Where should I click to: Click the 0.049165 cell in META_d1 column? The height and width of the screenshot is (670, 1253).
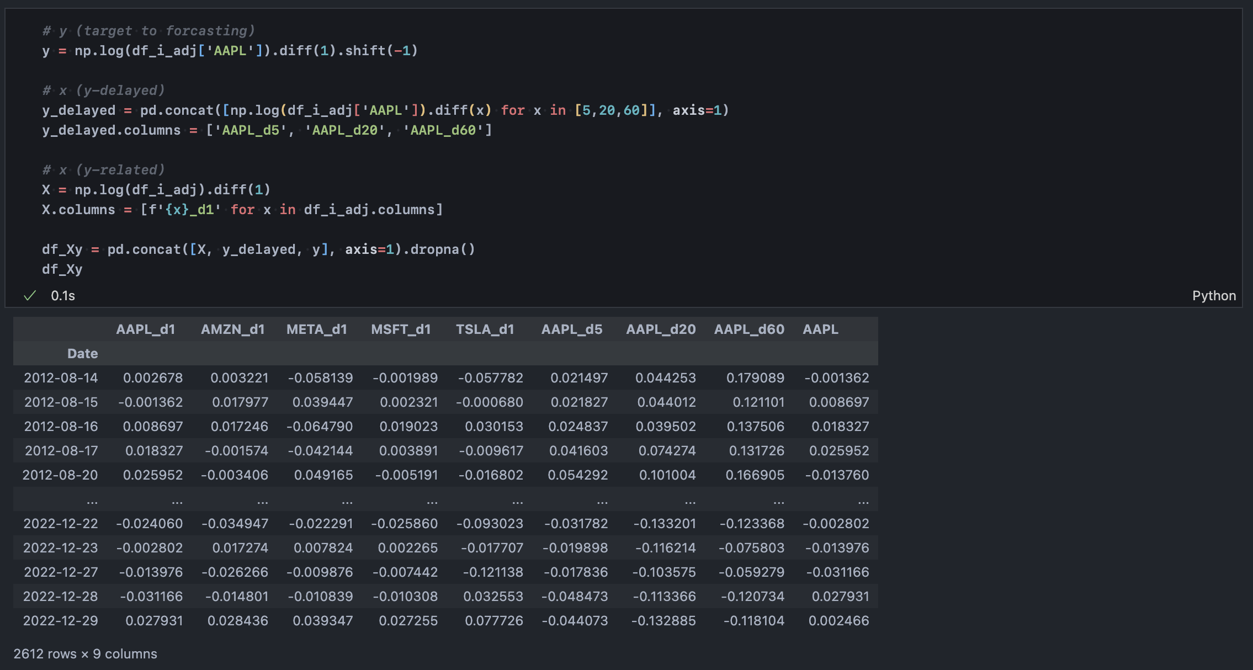click(x=323, y=475)
